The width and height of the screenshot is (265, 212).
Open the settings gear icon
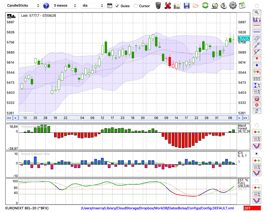233,6
